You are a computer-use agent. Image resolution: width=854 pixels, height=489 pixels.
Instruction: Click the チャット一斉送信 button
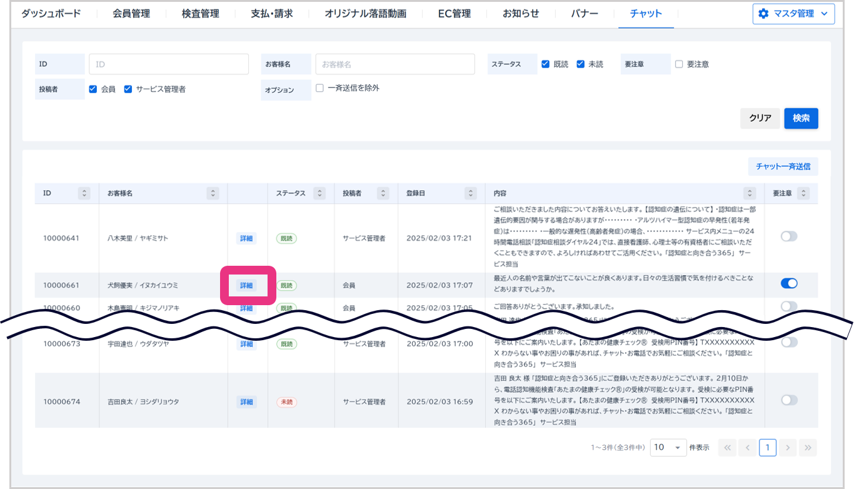tap(783, 166)
